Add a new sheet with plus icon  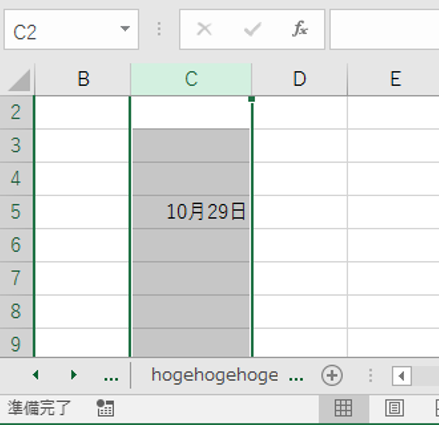tap(332, 375)
